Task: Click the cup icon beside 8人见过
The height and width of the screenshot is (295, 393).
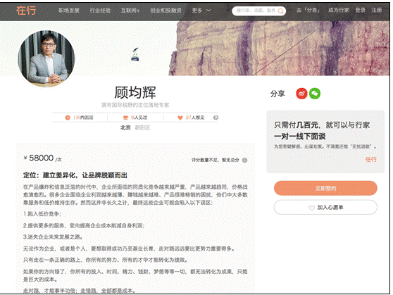Action: pyautogui.click(x=125, y=118)
